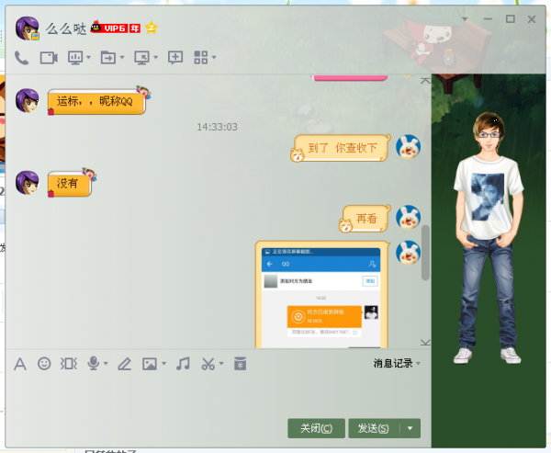This screenshot has height=453, width=551.
Task: Click the remote desktop monitor icon
Action: point(142,58)
